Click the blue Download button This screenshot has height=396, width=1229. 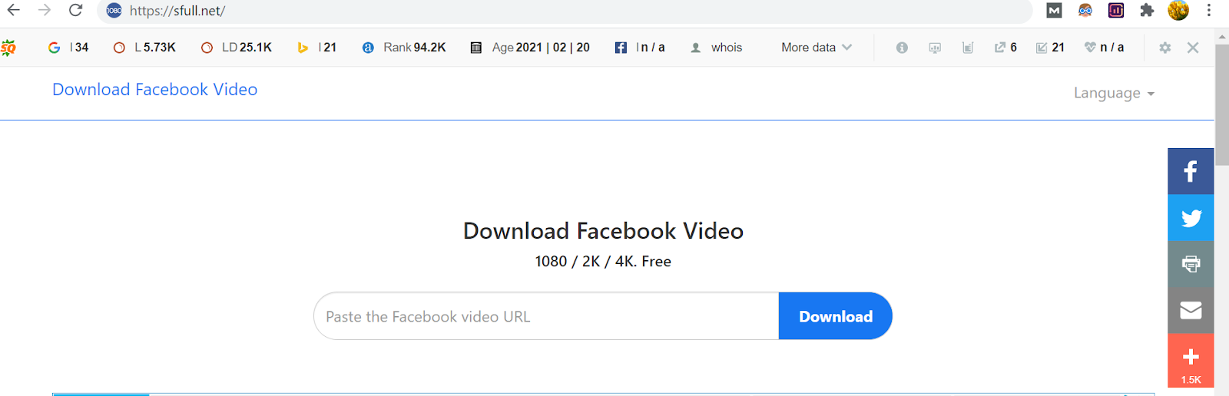pos(836,316)
